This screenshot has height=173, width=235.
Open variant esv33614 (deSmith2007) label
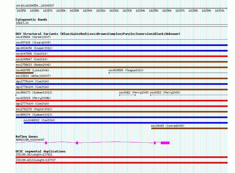pos(33,76)
